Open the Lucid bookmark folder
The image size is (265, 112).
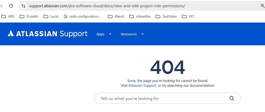[51, 16]
